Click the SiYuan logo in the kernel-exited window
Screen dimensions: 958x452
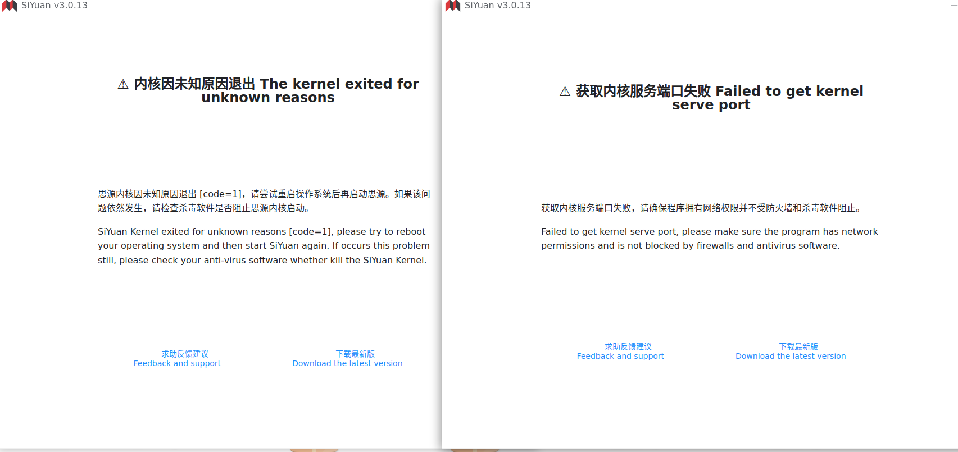[10, 6]
